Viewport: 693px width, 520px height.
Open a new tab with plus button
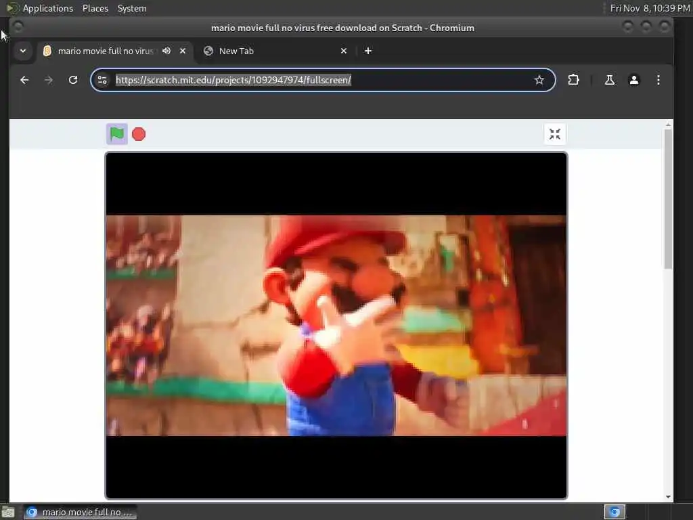(367, 51)
